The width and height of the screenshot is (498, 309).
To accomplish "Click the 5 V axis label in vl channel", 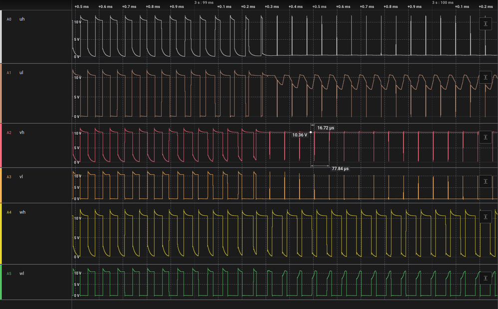I will 77,187.
